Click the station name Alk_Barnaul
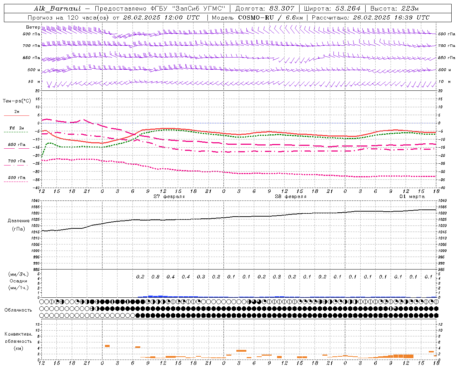The width and height of the screenshot is (457, 366). pos(57,9)
